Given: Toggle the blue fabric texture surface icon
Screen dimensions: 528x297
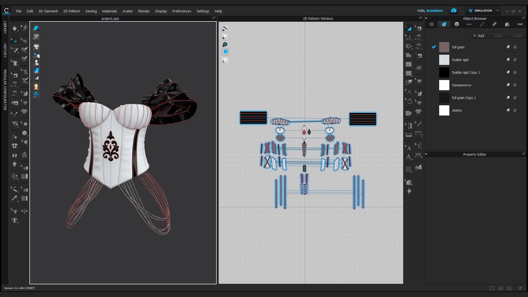Looking at the screenshot, I should pyautogui.click(x=36, y=71).
